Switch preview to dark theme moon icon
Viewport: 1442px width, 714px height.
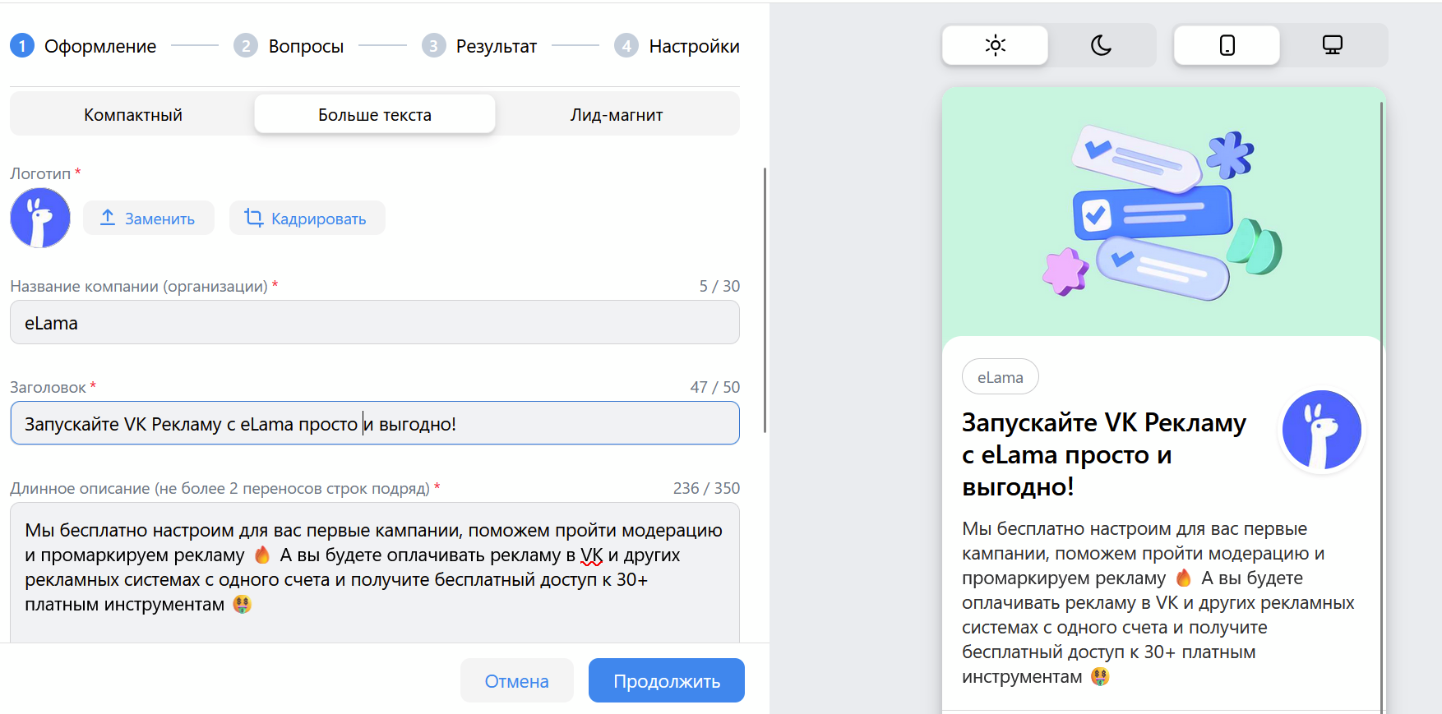click(1101, 45)
